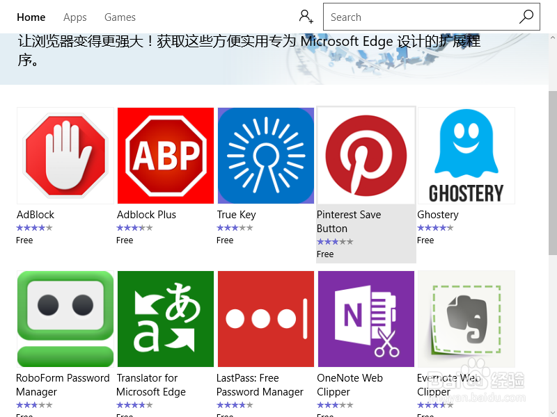557x417 pixels.
Task: Click the Translator for Microsoft Edge title
Action: click(151, 385)
